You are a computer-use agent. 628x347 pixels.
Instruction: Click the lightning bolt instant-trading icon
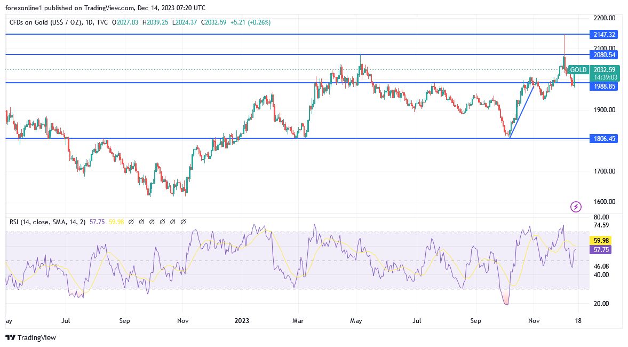(575, 207)
